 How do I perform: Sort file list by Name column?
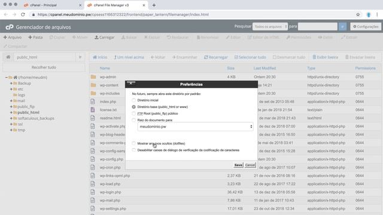coord(105,68)
